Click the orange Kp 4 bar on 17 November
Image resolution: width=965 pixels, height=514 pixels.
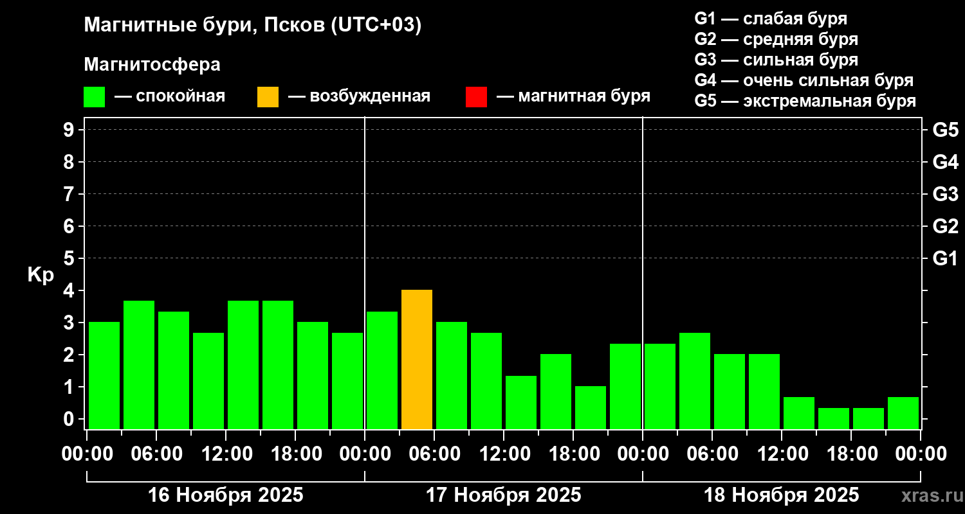[417, 360]
